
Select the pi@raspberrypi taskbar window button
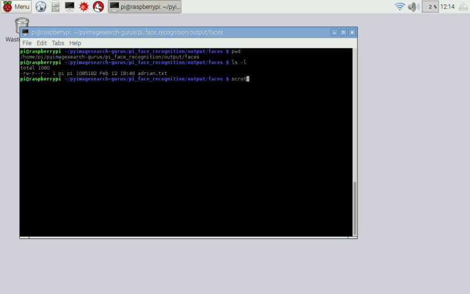tap(145, 7)
